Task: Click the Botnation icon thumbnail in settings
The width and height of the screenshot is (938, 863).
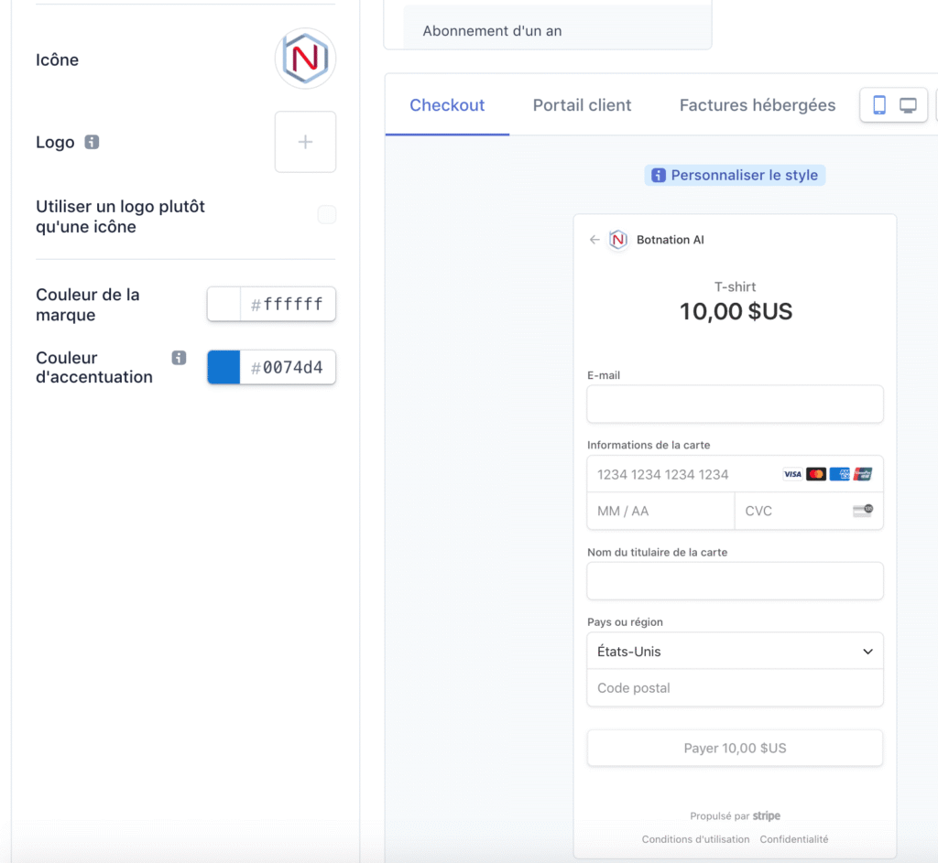Action: pos(305,59)
